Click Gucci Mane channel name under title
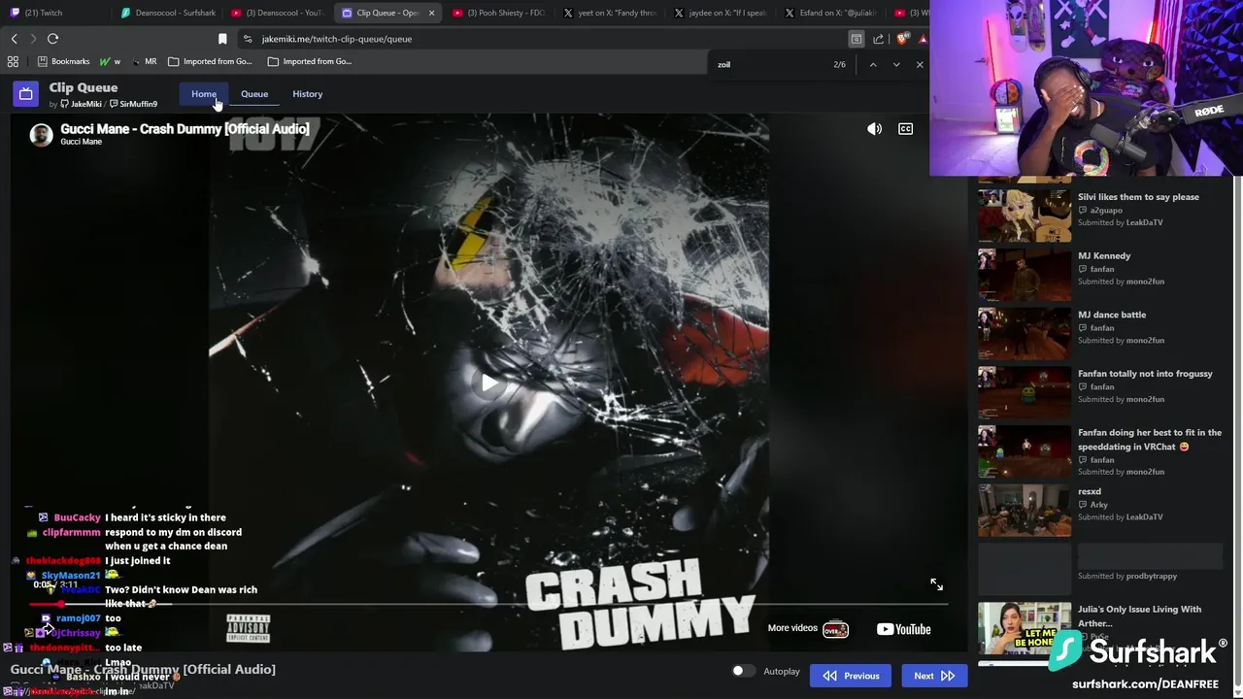Viewport: 1243px width, 699px height. 81,142
